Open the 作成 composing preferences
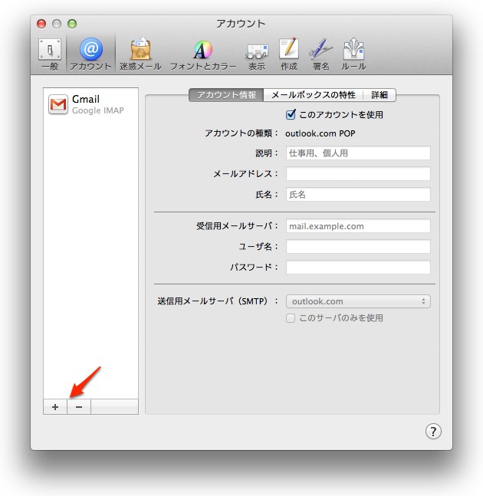The height and width of the screenshot is (496, 483). pos(289,54)
